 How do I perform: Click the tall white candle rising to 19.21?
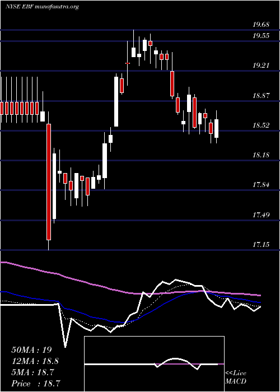[116, 101]
